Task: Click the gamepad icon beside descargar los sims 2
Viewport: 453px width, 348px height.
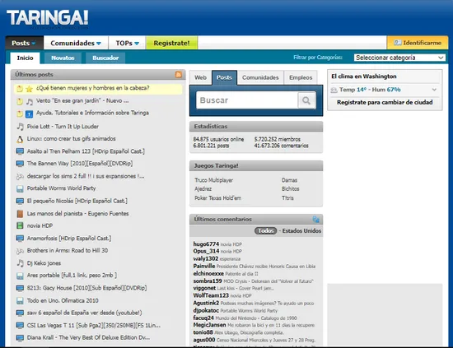Action: (20, 176)
